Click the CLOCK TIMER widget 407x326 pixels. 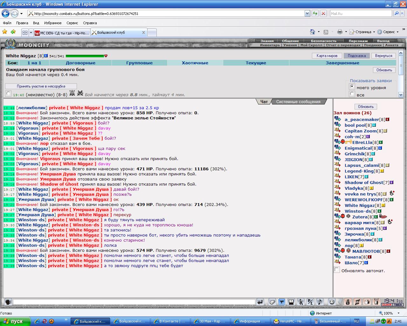(x=392, y=302)
